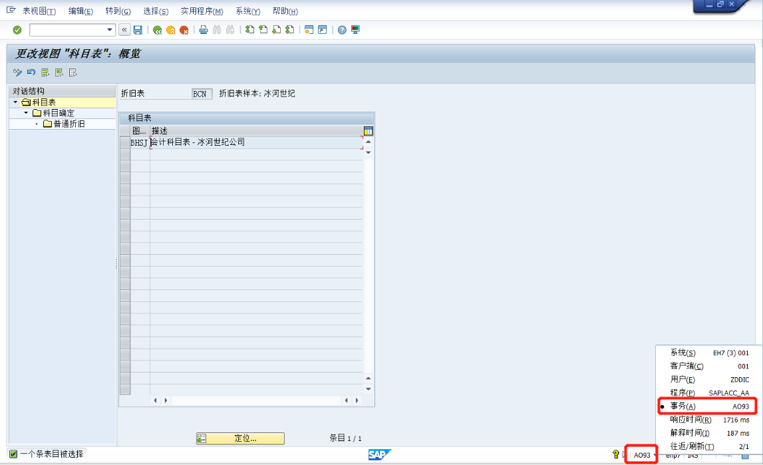Open the 编辑(E) menu
This screenshot has height=465, width=763.
point(80,11)
